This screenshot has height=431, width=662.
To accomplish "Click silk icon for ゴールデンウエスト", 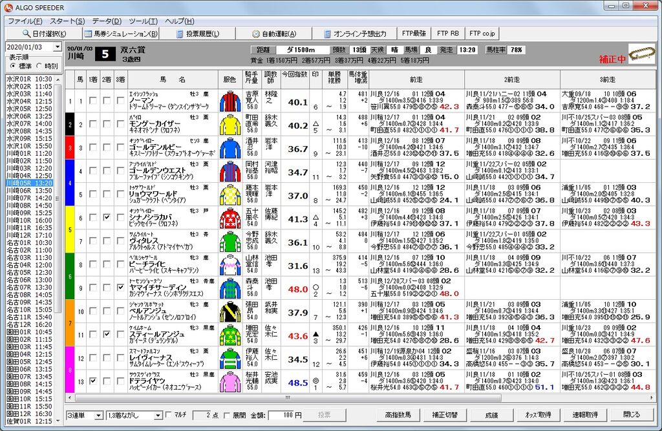I will [x=230, y=171].
